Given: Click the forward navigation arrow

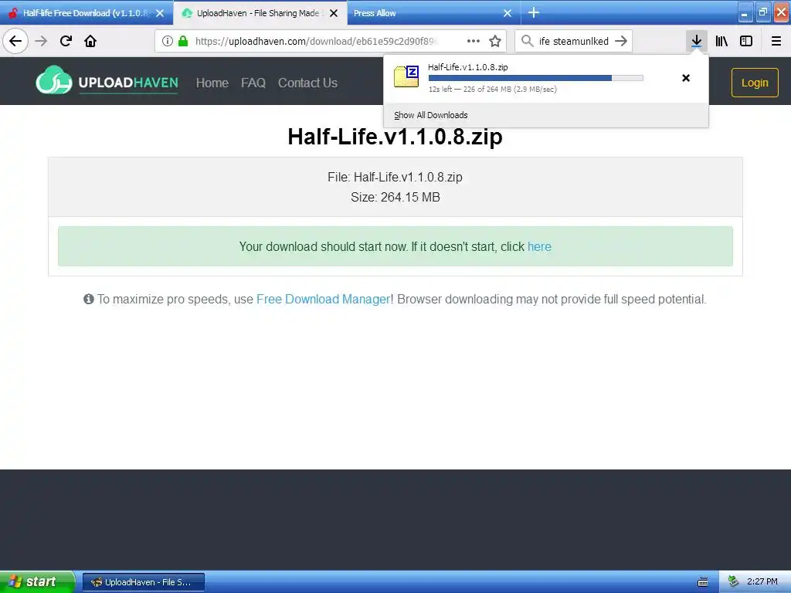Looking at the screenshot, I should 41,41.
